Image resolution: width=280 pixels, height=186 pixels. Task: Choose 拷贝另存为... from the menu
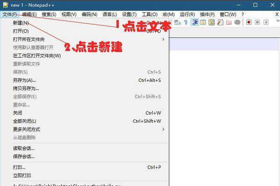point(85,88)
